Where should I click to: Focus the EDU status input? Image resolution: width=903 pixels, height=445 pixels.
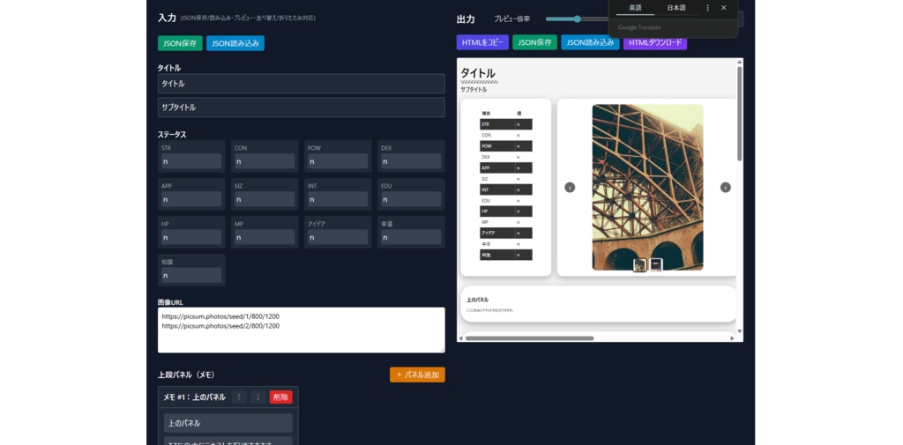click(x=411, y=199)
